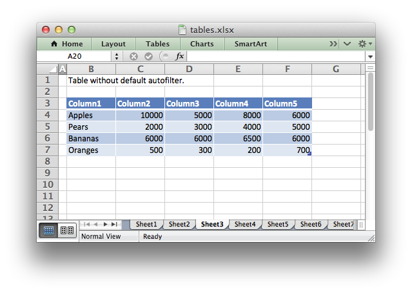Select narrow column A header
Image resolution: width=412 pixels, height=293 pixels.
tap(63, 69)
